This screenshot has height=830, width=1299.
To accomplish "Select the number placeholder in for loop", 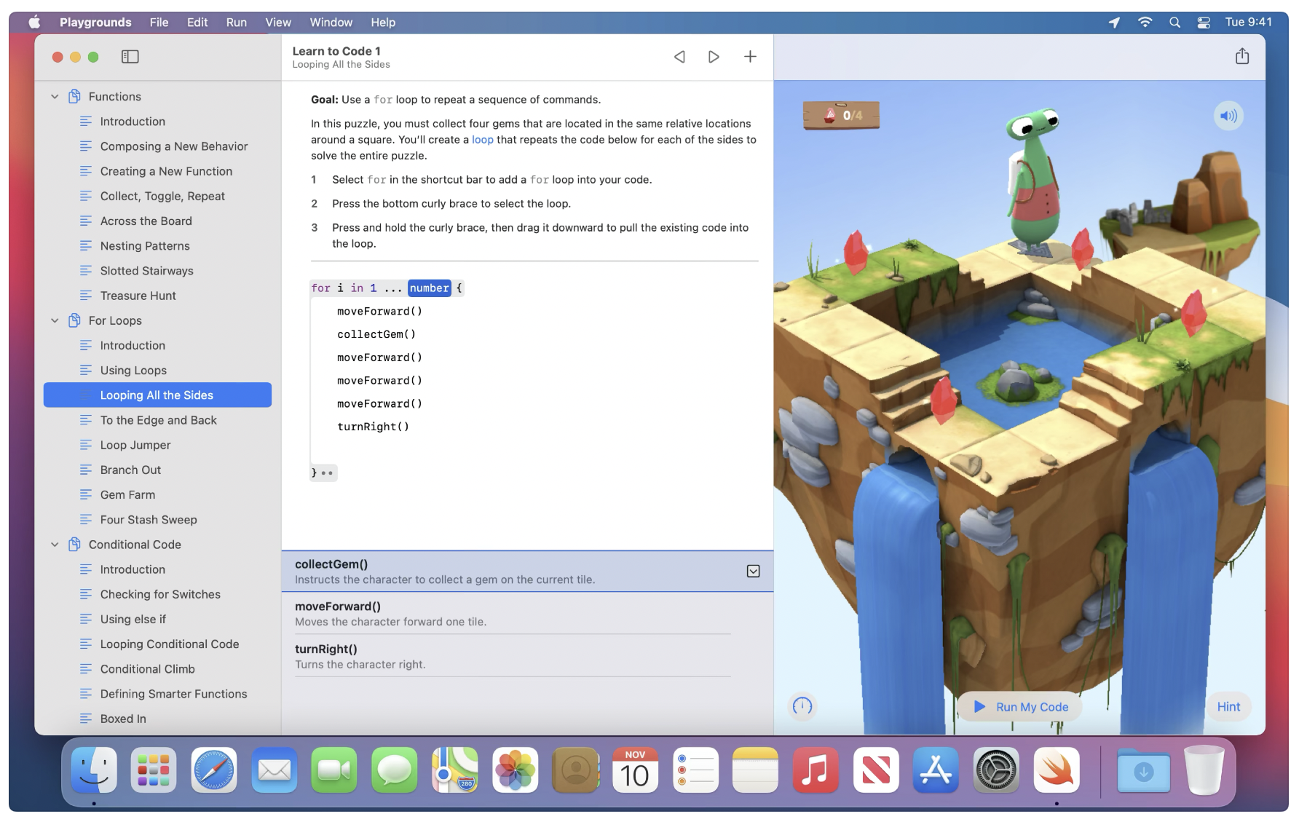I will pyautogui.click(x=430, y=288).
